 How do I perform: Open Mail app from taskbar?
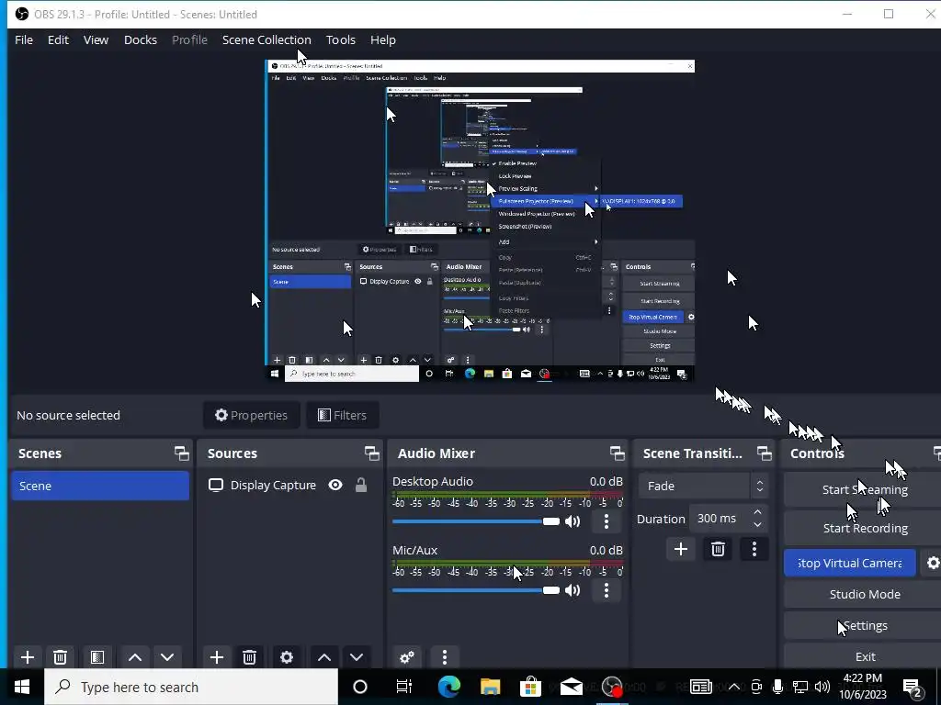click(x=572, y=687)
